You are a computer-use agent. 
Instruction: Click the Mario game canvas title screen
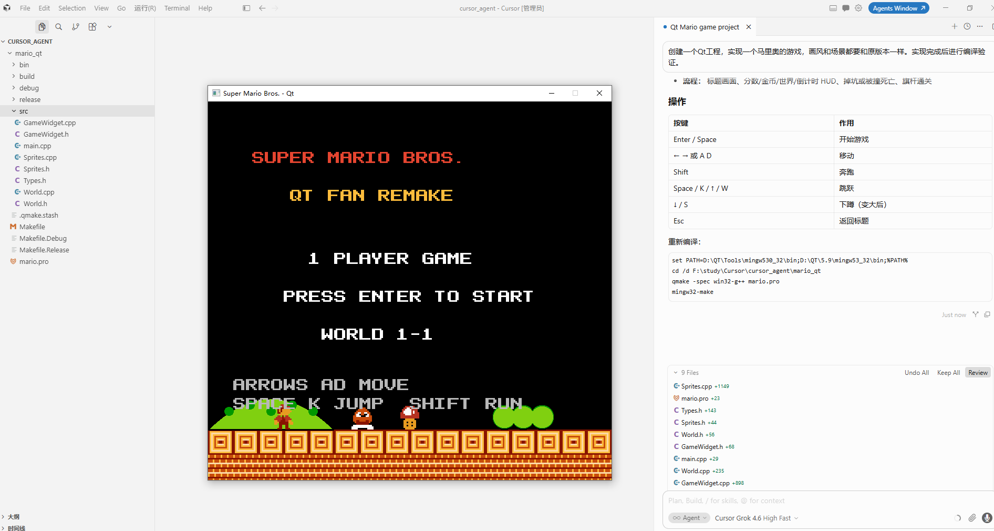(x=410, y=291)
